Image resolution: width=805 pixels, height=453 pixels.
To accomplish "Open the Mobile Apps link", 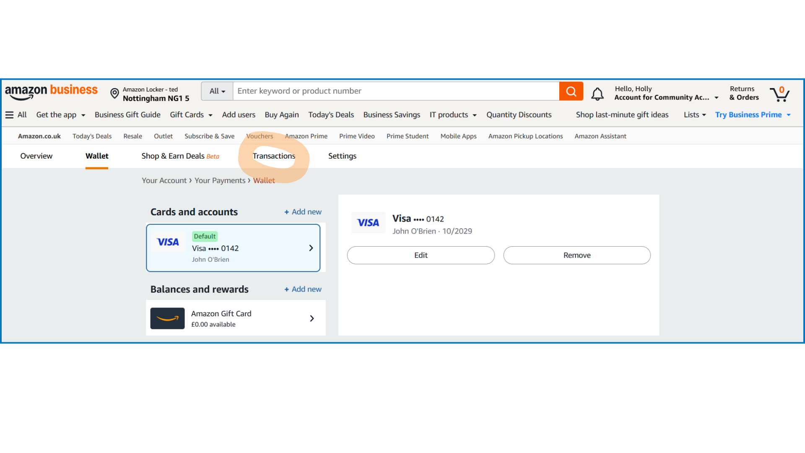I will [458, 136].
